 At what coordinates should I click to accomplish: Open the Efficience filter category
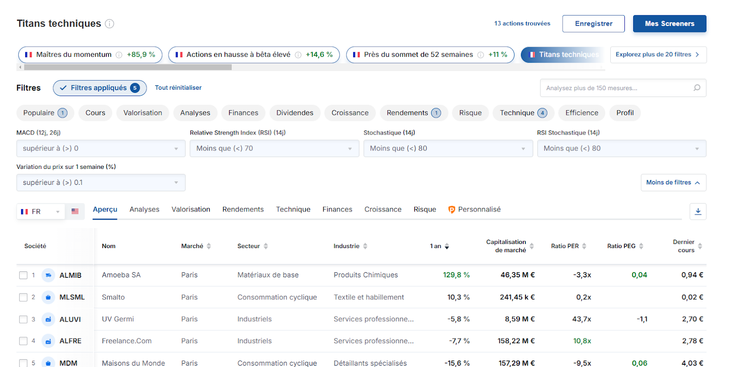[x=582, y=113]
